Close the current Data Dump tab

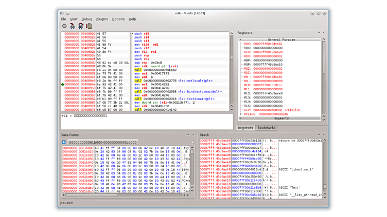click(192, 142)
